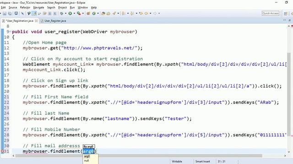
Task: Click the horizontal scrollbar right arrow
Action: click(285, 156)
